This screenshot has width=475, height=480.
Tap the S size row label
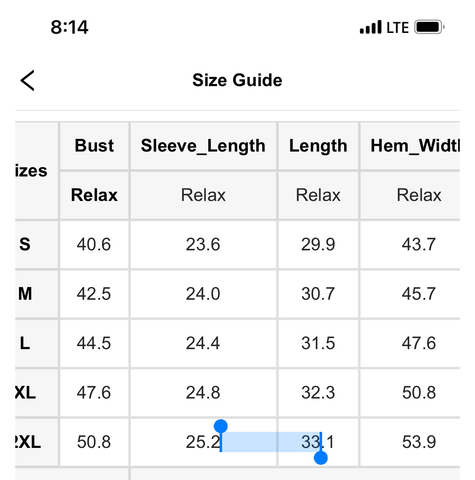click(x=25, y=244)
